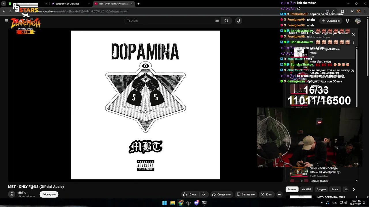
Task: Open the playlist three-dot options menu
Action: (x=353, y=42)
